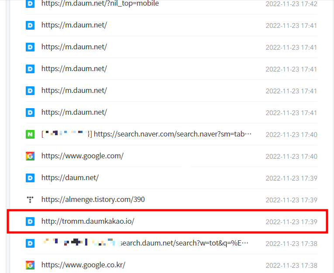Open the https://daum.net/ history entry
Screen dimensions: 334x273
(x=70, y=177)
